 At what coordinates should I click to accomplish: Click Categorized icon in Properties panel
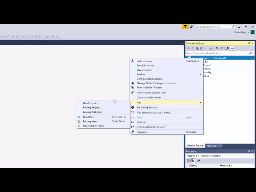point(188,161)
